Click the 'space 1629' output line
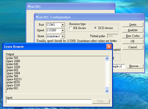The image size is (148, 109). tap(13, 67)
